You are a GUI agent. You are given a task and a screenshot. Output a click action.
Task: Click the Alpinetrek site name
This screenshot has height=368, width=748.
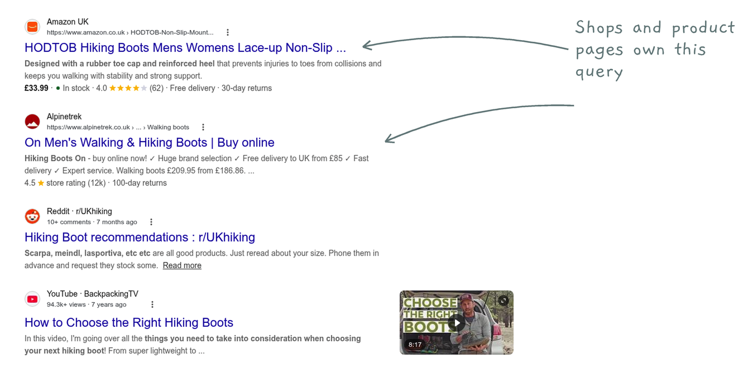click(64, 117)
